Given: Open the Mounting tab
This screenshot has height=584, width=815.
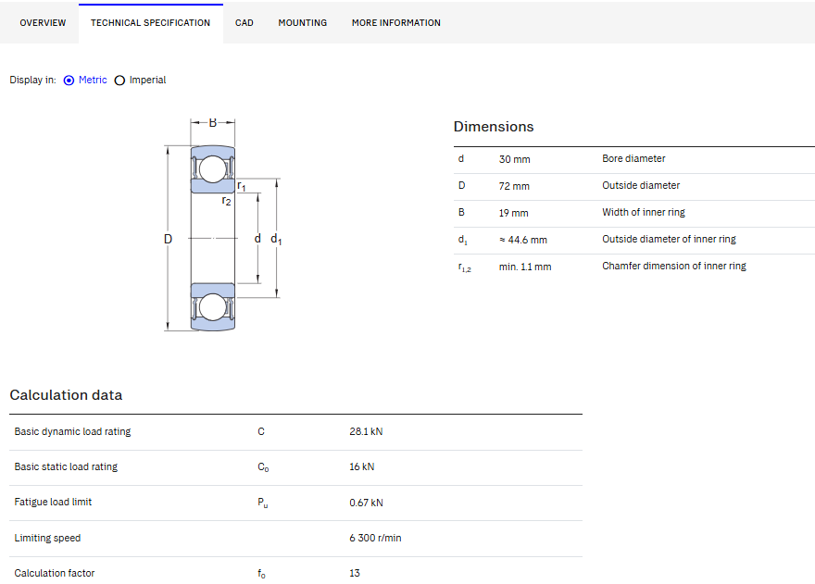Looking at the screenshot, I should (x=303, y=23).
